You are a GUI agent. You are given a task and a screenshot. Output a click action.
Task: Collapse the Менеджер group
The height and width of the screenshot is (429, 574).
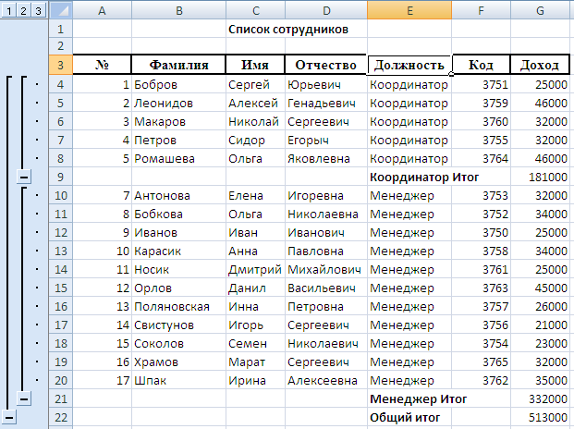[24, 398]
